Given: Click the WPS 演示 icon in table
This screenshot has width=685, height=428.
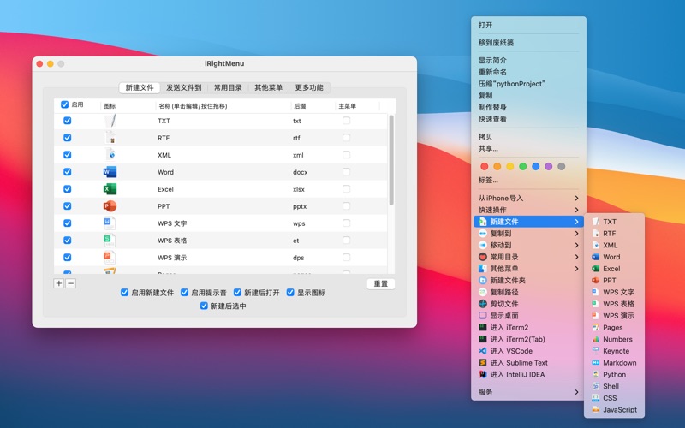Looking at the screenshot, I should pos(110,258).
